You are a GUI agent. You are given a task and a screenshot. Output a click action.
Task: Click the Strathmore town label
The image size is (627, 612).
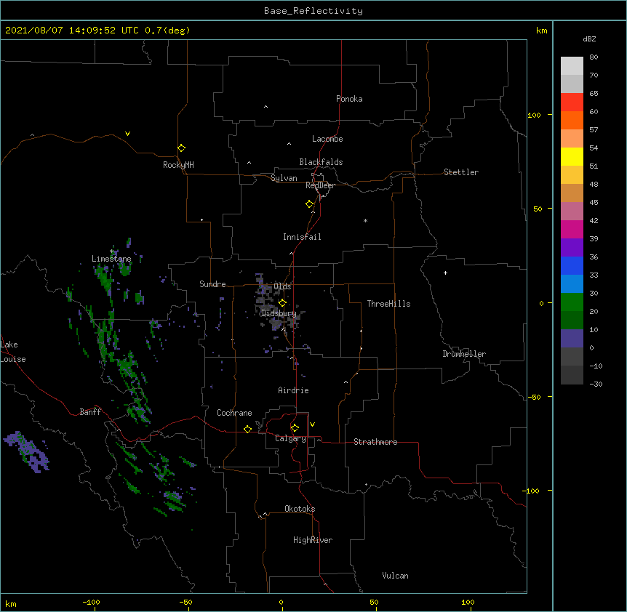[375, 442]
